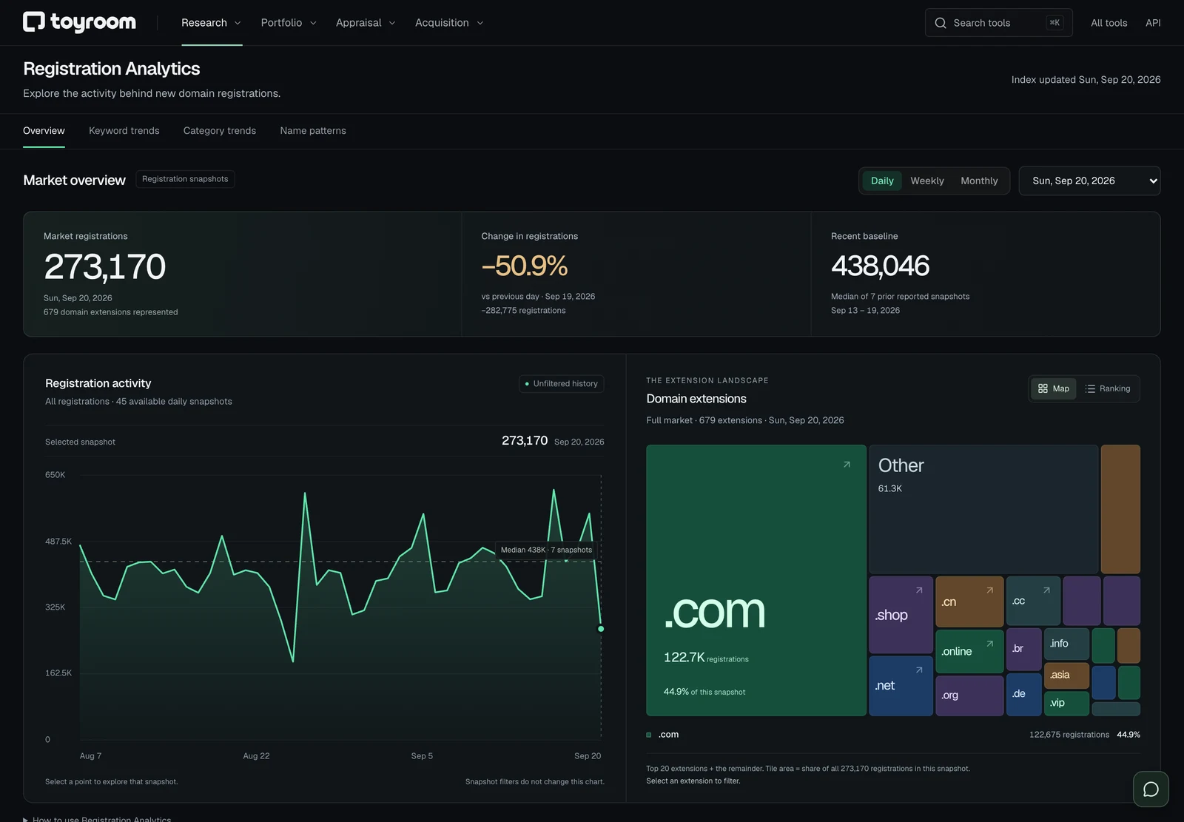Screen dimensions: 1184x822
Task: Open the Name patterns tab
Action: 313,131
